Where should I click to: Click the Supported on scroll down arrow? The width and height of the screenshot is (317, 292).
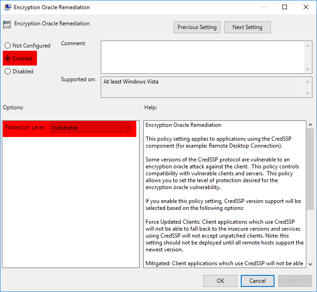click(x=307, y=93)
